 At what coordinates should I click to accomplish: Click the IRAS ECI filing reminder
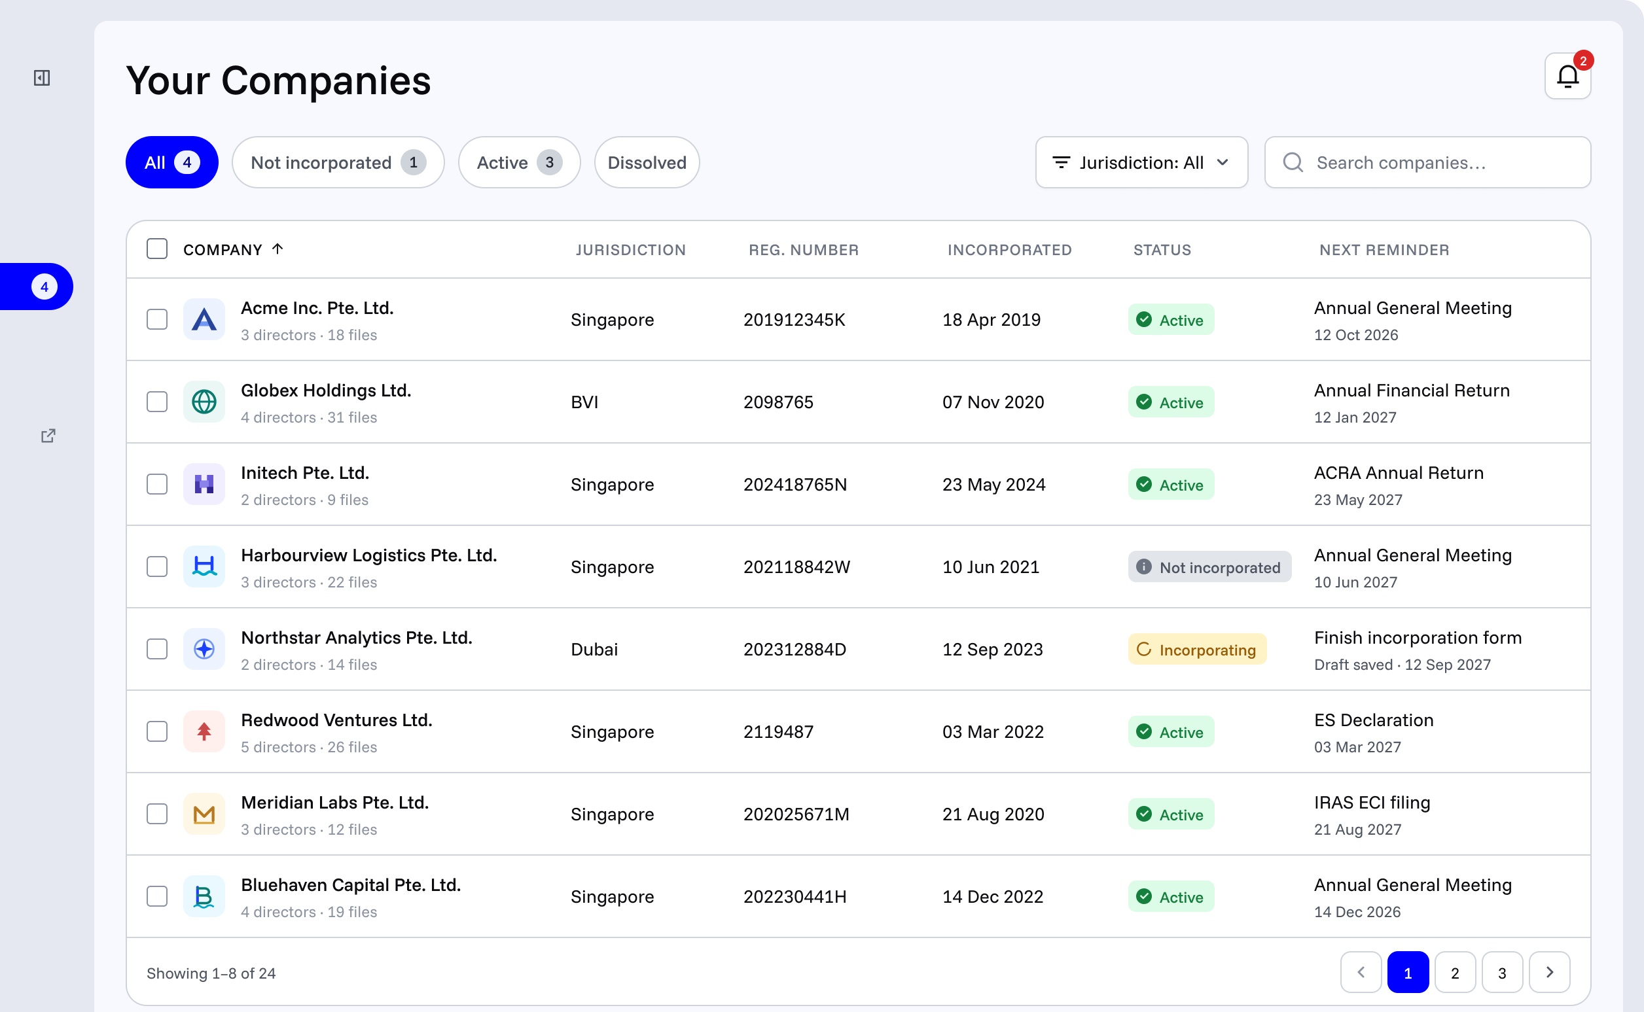pyautogui.click(x=1372, y=803)
